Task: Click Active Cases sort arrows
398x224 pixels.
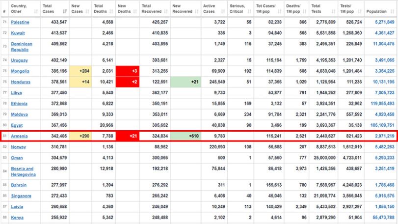Action: pos(223,11)
